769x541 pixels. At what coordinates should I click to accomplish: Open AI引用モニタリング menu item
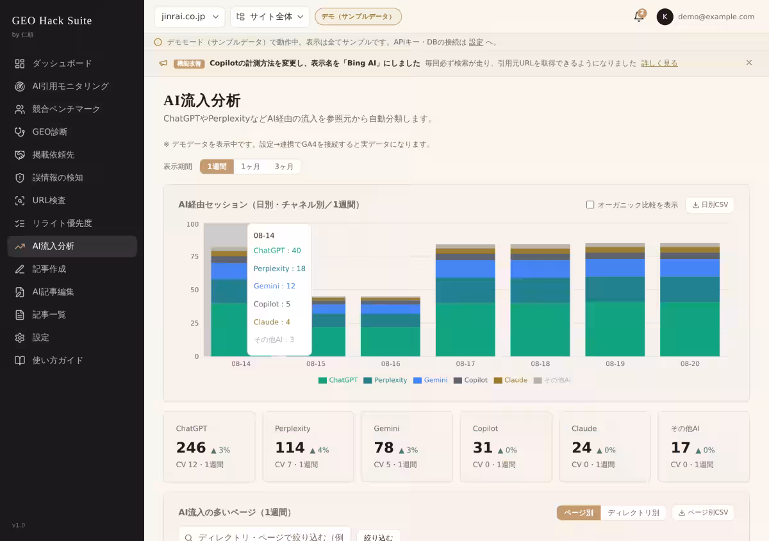72,87
